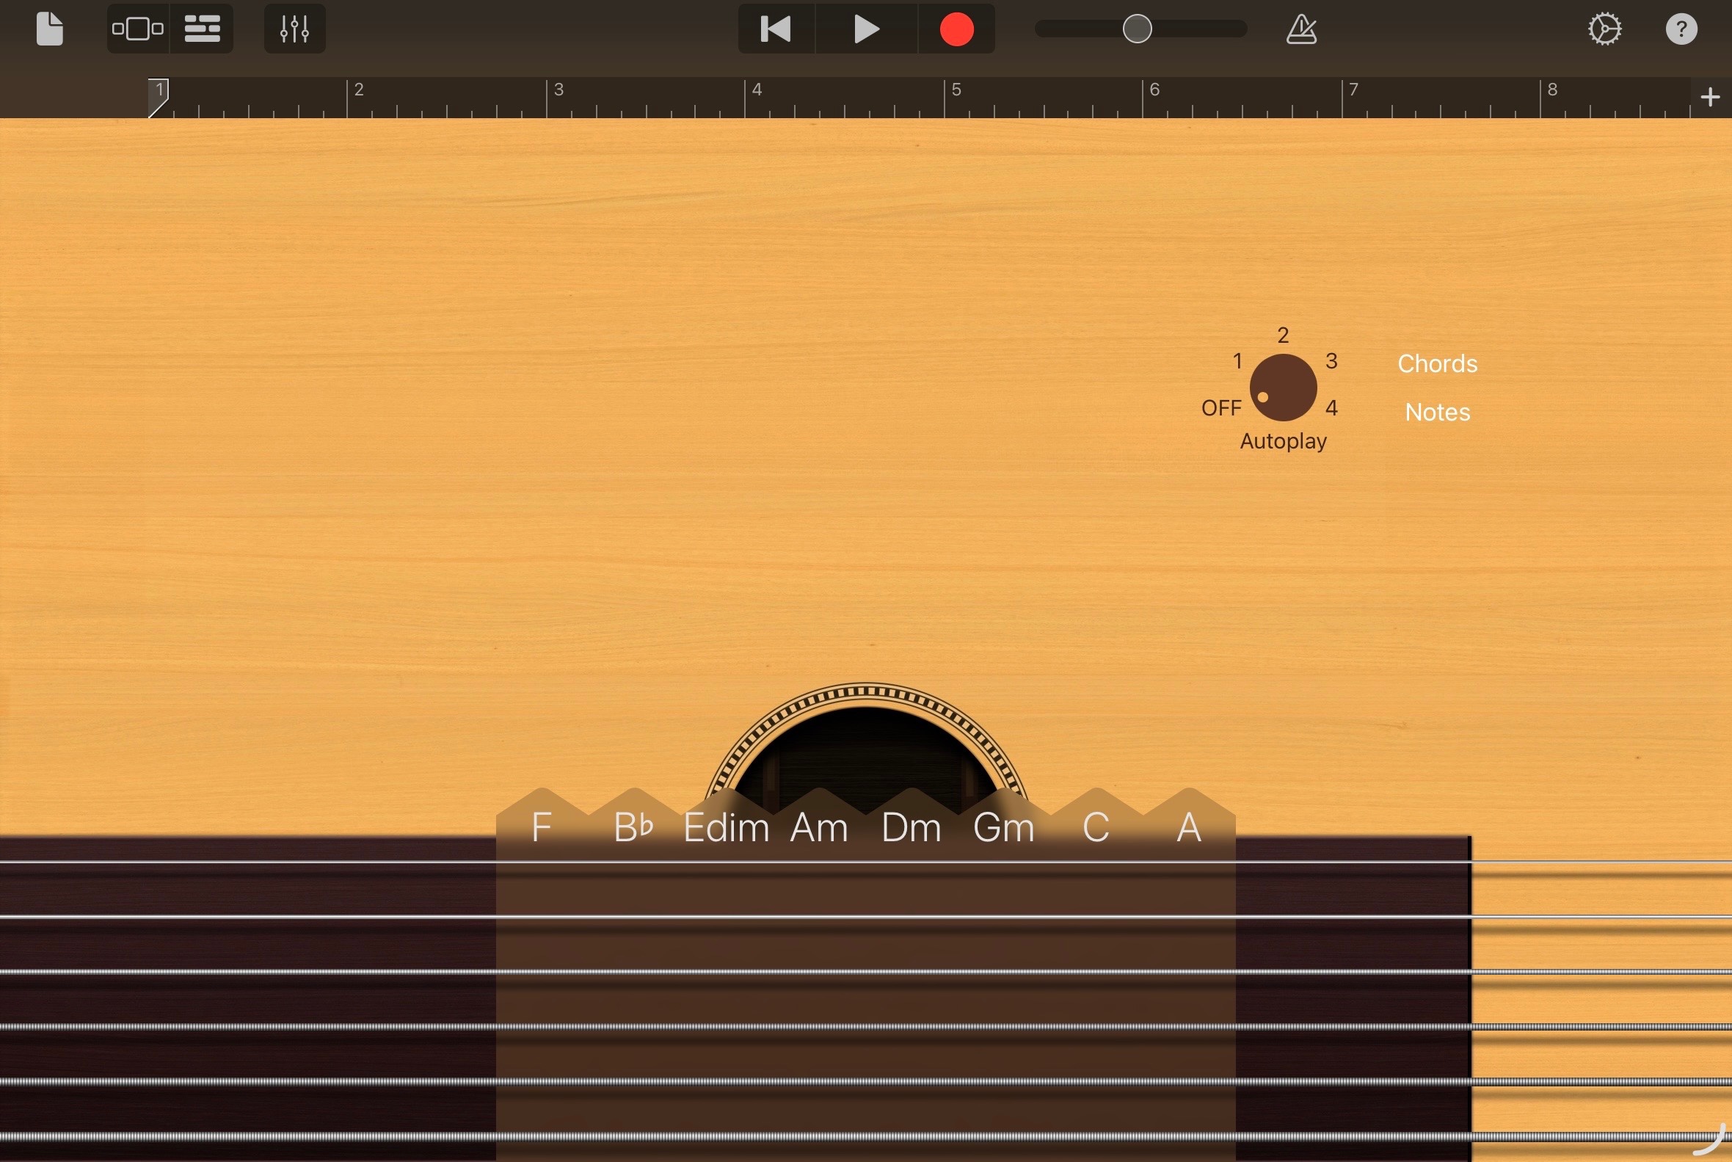
Task: Start recording with the red button
Action: click(x=956, y=29)
